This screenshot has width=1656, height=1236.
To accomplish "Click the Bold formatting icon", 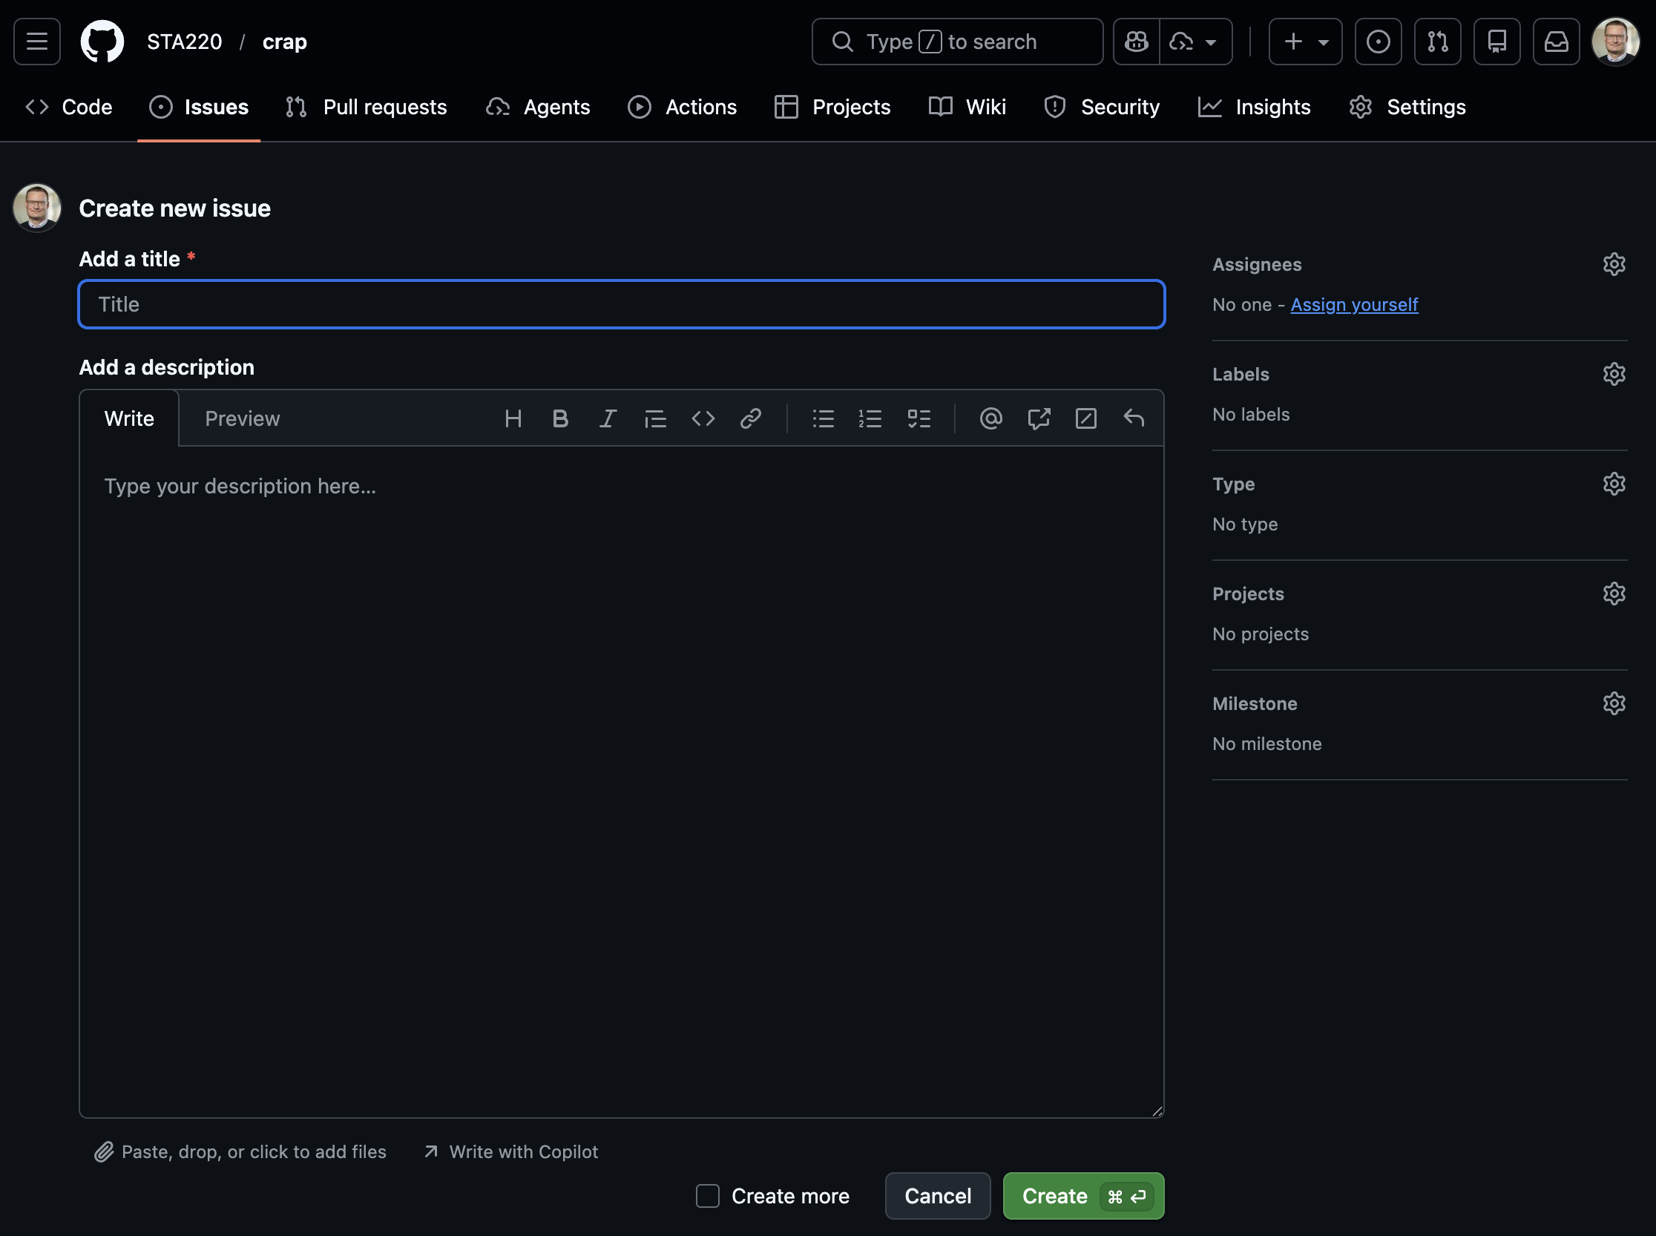I will coord(559,418).
